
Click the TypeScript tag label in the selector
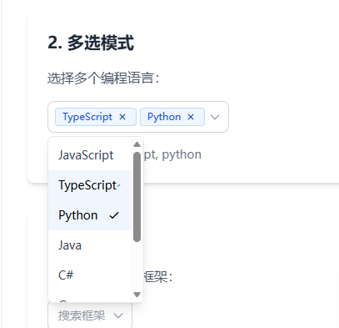[87, 117]
